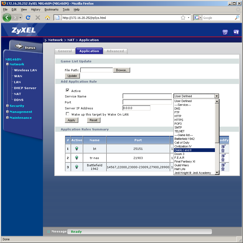Enable Wake up this target by Wake On LAN
The width and height of the screenshot is (243, 243).
(x=67, y=114)
